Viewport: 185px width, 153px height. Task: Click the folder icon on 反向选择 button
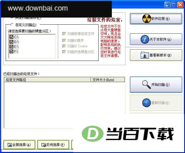pos(44,145)
